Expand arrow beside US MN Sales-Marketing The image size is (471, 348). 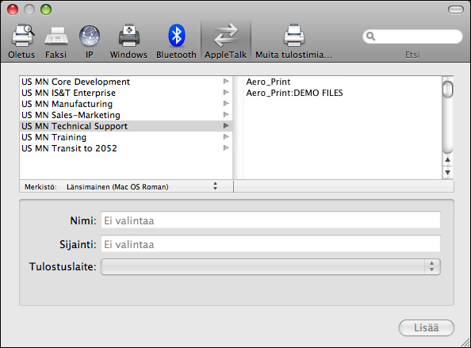(x=226, y=115)
